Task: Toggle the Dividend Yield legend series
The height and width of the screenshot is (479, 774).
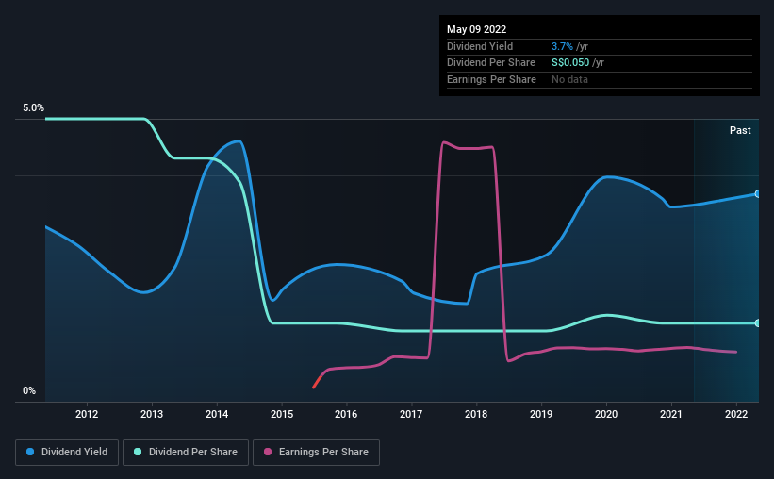Action: (x=67, y=453)
